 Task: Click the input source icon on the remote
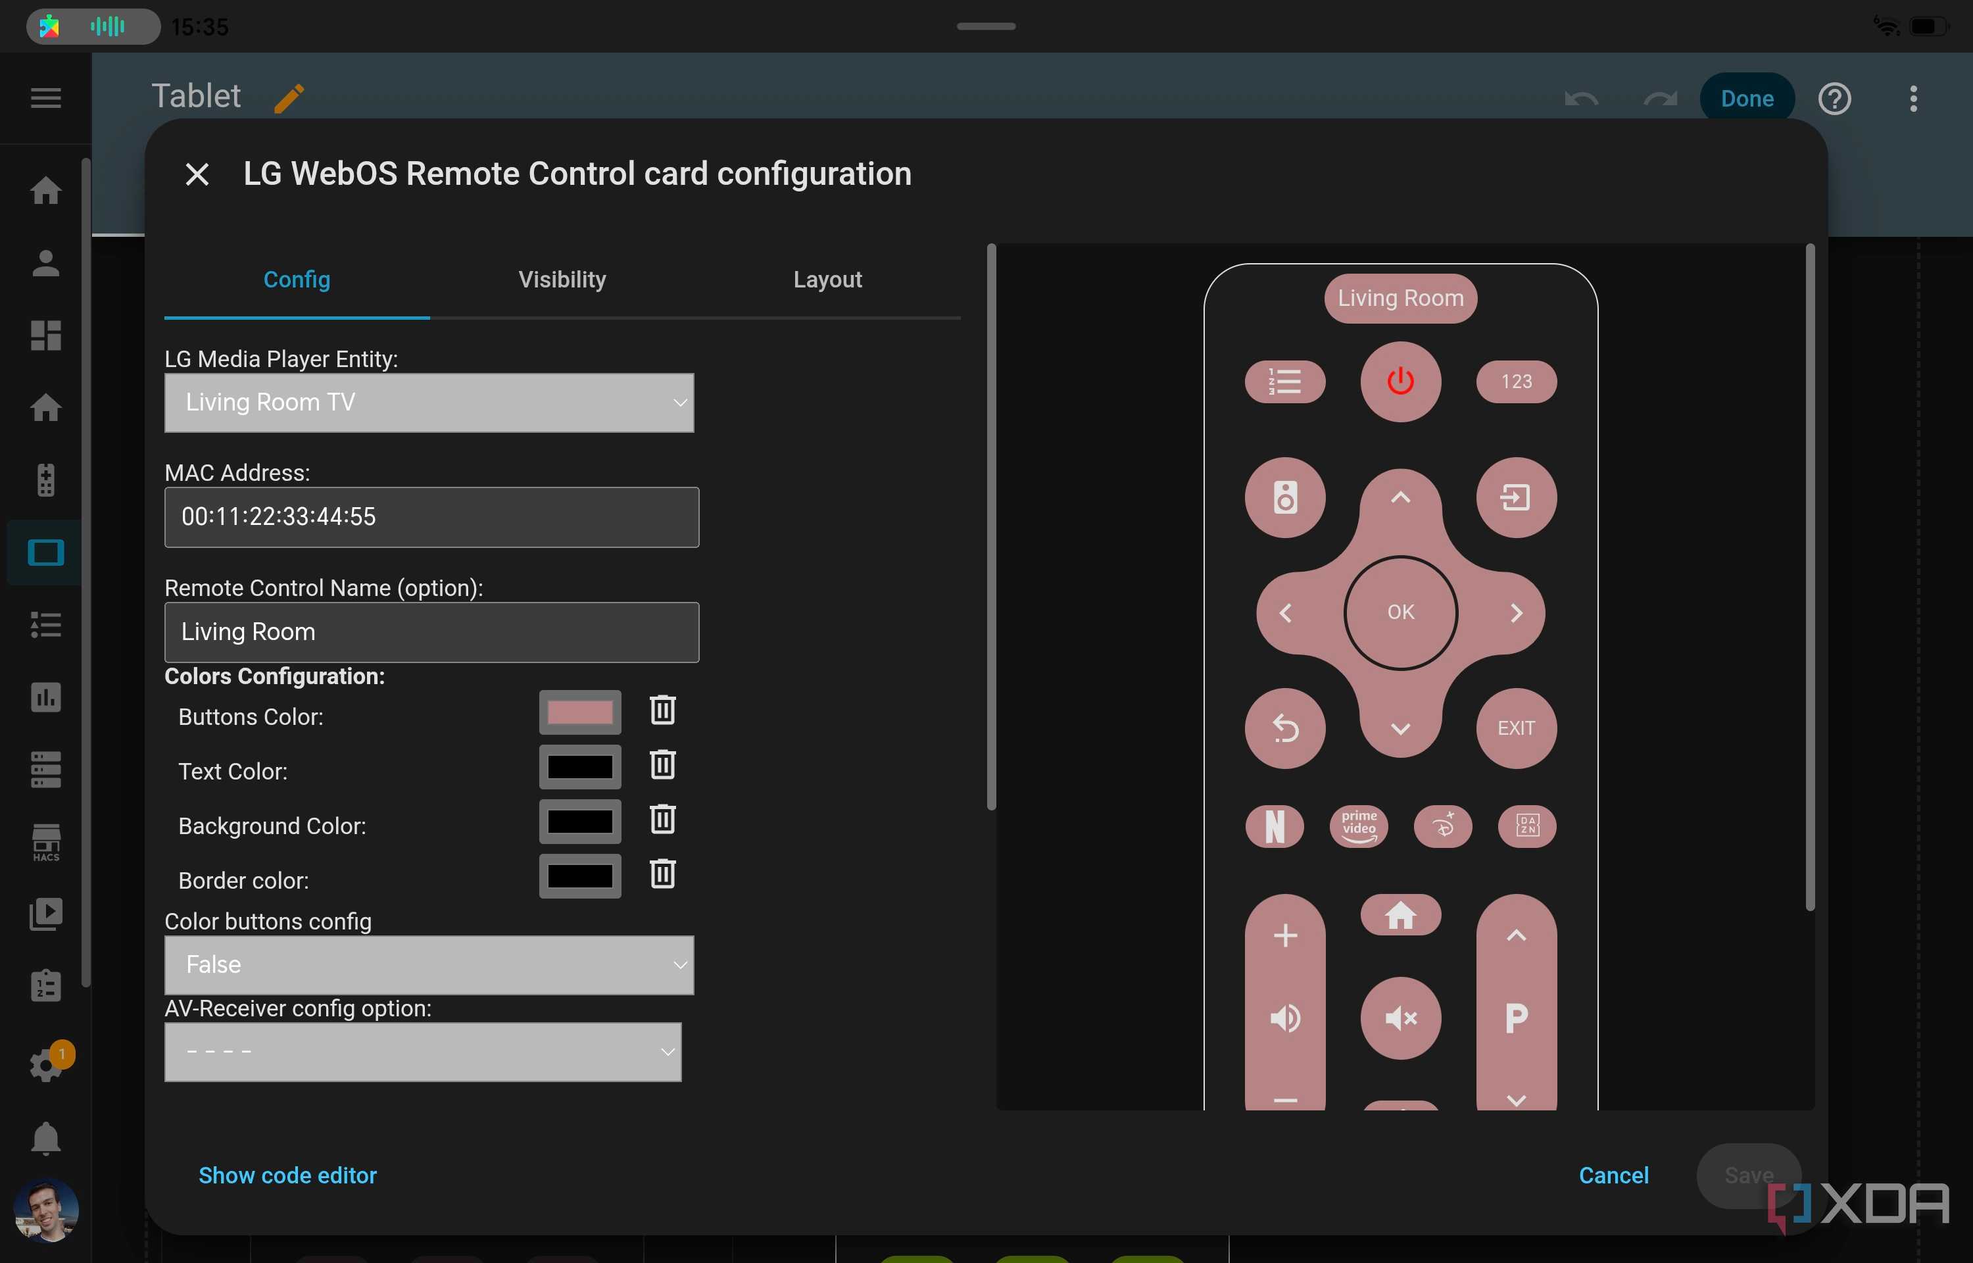click(1516, 497)
